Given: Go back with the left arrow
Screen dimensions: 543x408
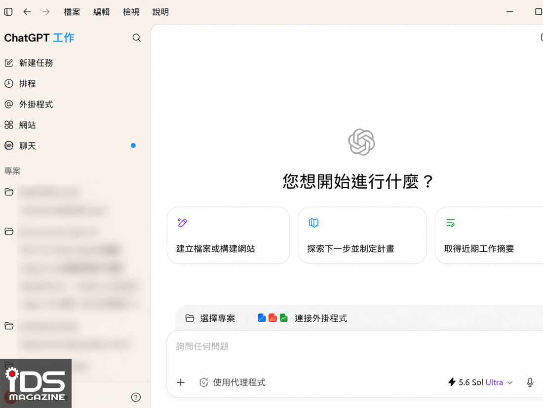Looking at the screenshot, I should (x=27, y=12).
